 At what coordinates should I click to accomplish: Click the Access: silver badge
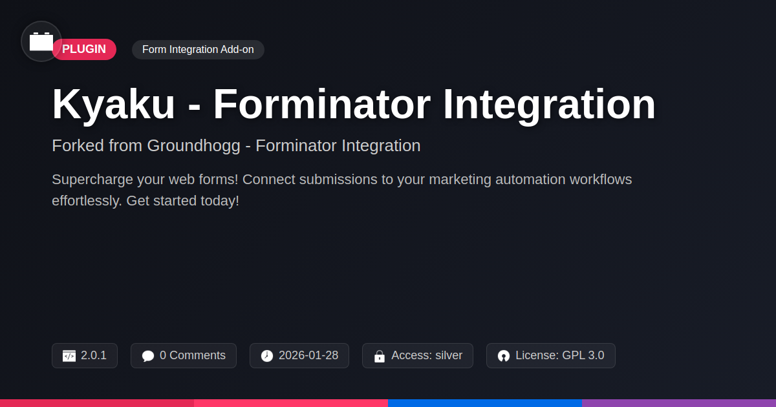418,355
